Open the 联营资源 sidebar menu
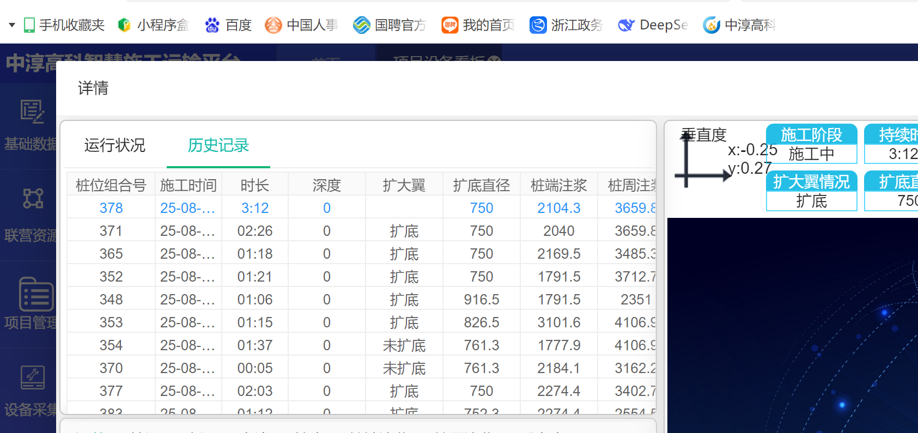This screenshot has height=433, width=918. pyautogui.click(x=30, y=215)
